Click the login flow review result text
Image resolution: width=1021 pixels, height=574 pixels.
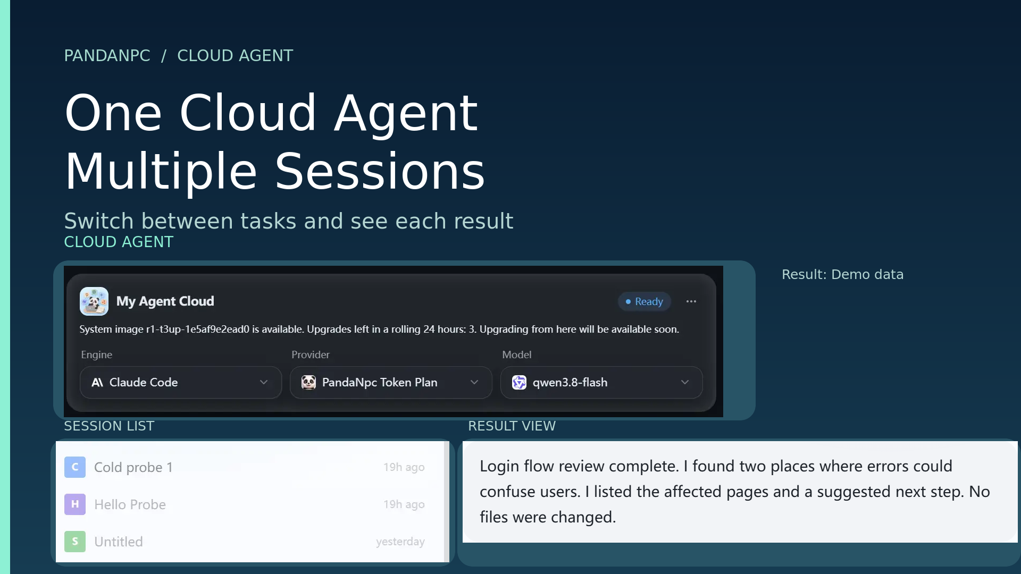pyautogui.click(x=735, y=492)
